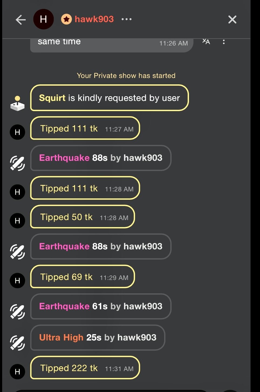Screen dimensions: 260x392
Task: Click the joystick icon next to Squirt request
Action: [18, 103]
